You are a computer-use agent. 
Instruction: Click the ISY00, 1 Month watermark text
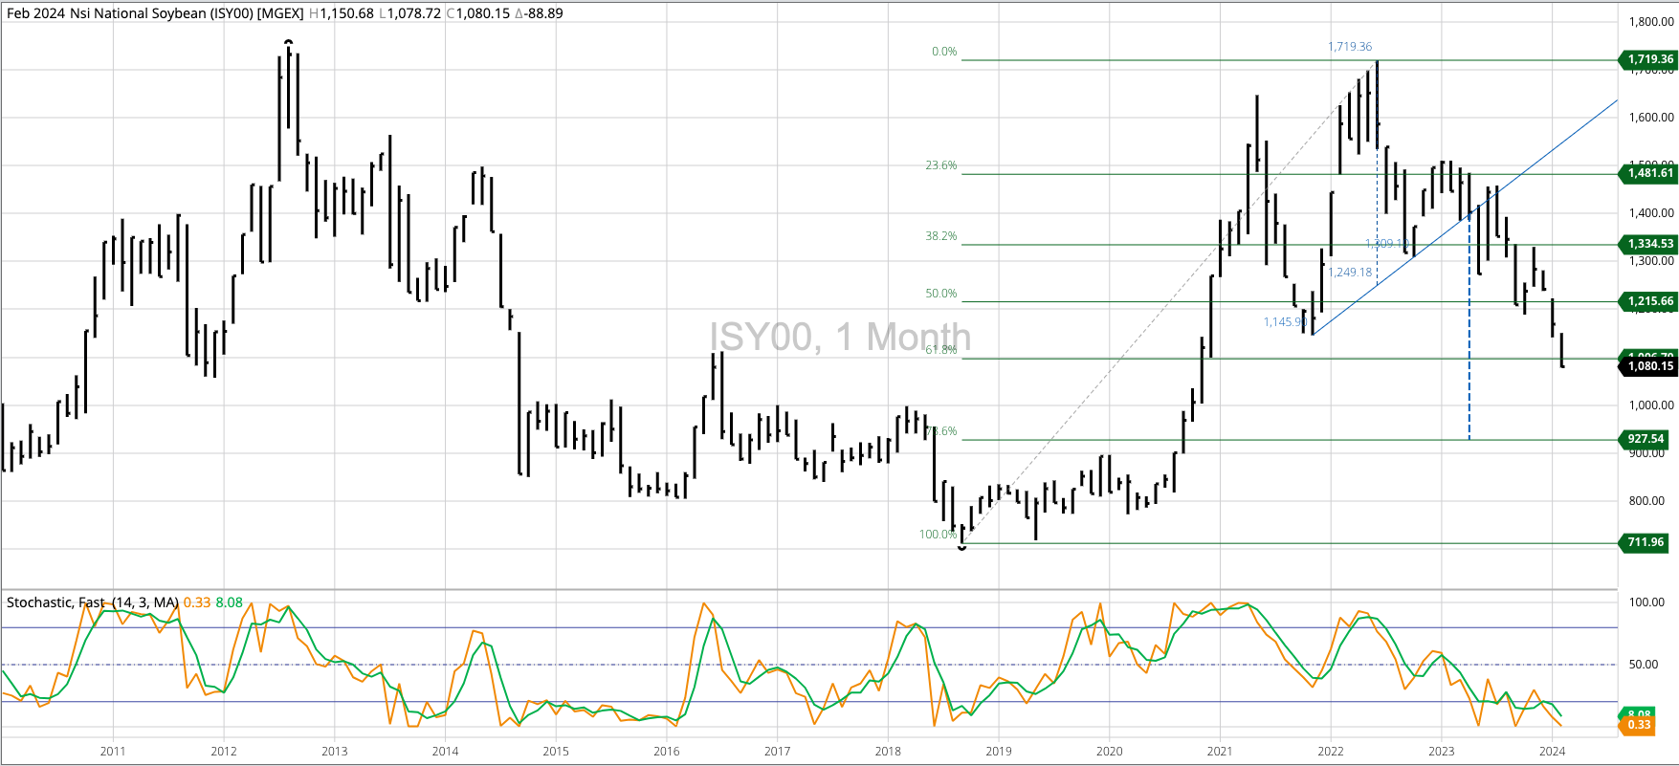(839, 337)
